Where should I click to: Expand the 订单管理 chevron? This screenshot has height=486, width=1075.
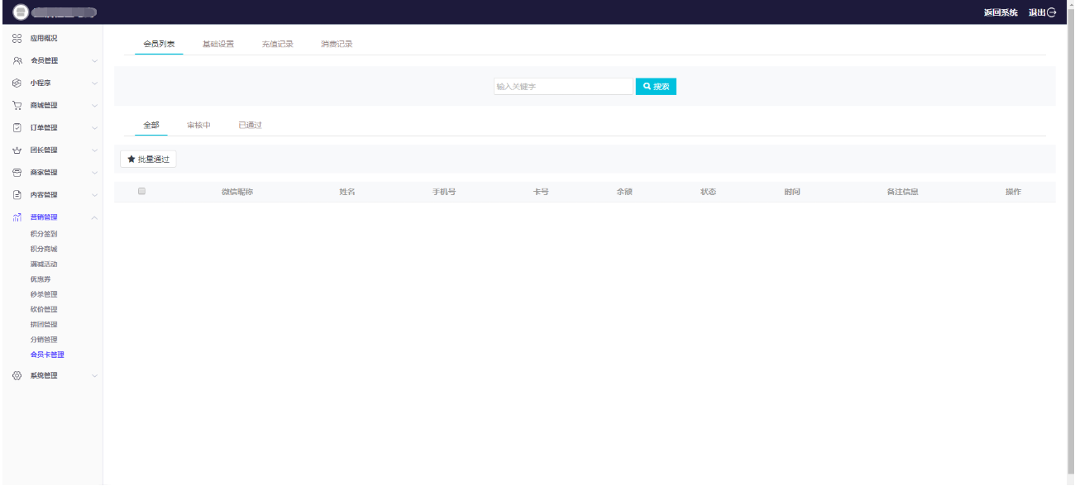tap(94, 128)
